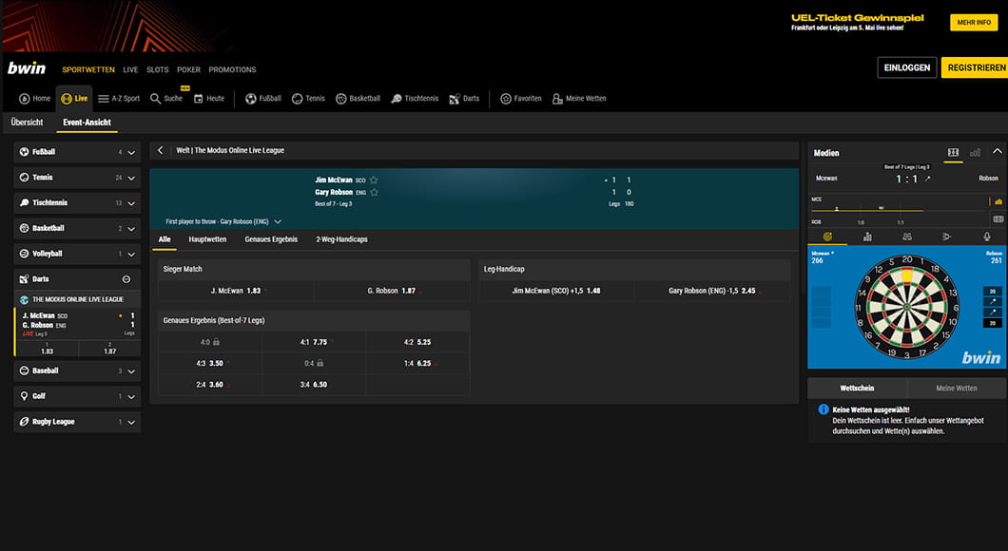Image resolution: width=1008 pixels, height=551 pixels.
Task: Bet J. McEwan 1.83 Sieger Match
Action: (x=236, y=291)
